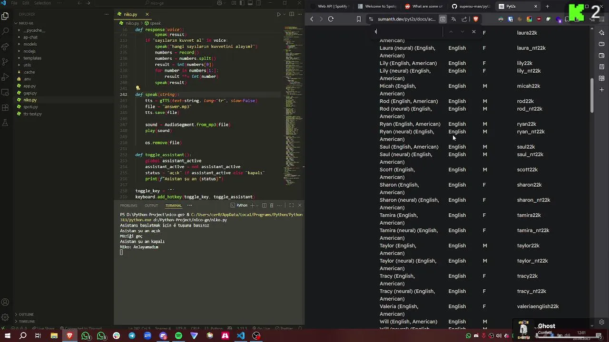
Task: Open the Edit menu in VS Code
Action: [25, 3]
